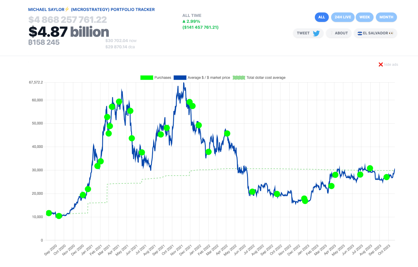The image size is (418, 267).
Task: Click the Oct 2023 x-axis label
Action: [x=385, y=250]
